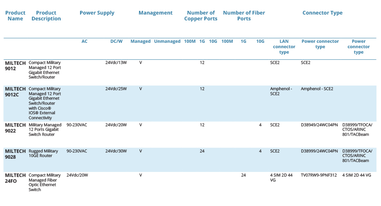
Task: Click the Product Description column header
Action: tap(46, 15)
